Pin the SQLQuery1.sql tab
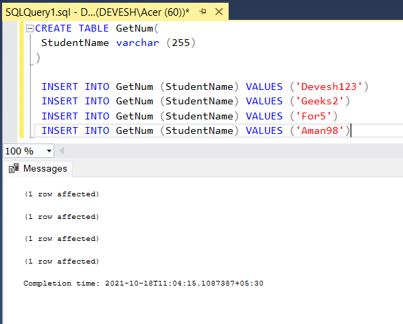403x324 pixels. (203, 12)
